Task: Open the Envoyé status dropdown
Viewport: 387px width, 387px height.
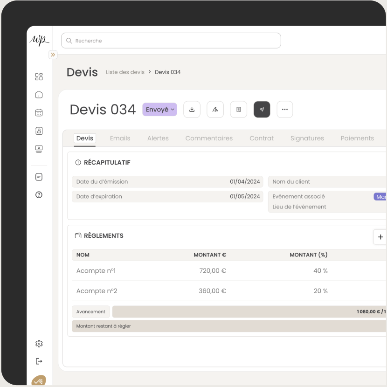Action: pyautogui.click(x=159, y=110)
